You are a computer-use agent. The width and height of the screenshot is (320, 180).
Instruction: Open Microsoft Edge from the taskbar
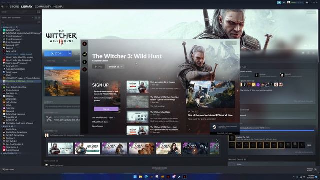coord(146,177)
